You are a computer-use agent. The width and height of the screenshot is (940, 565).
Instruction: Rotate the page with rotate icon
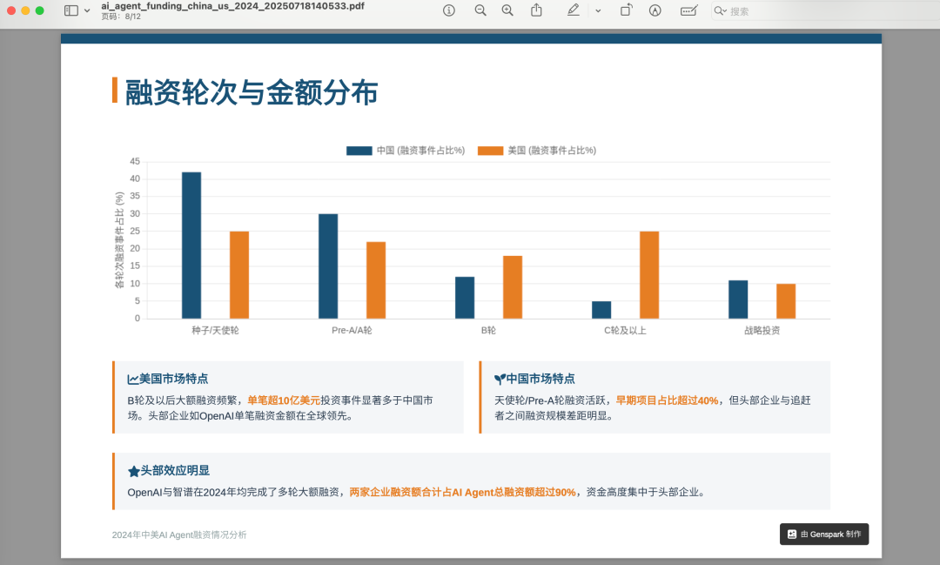[x=625, y=10]
